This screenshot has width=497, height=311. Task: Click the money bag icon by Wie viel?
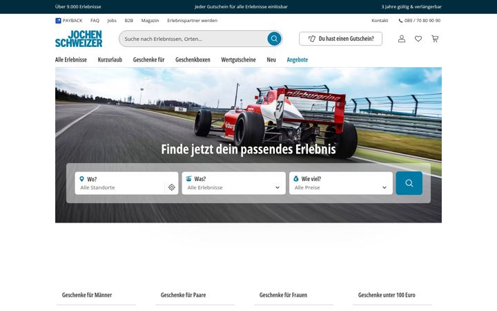click(295, 179)
